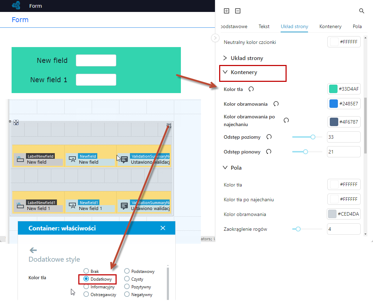Click the container move handle icon
The image size is (373, 301).
coord(16,123)
